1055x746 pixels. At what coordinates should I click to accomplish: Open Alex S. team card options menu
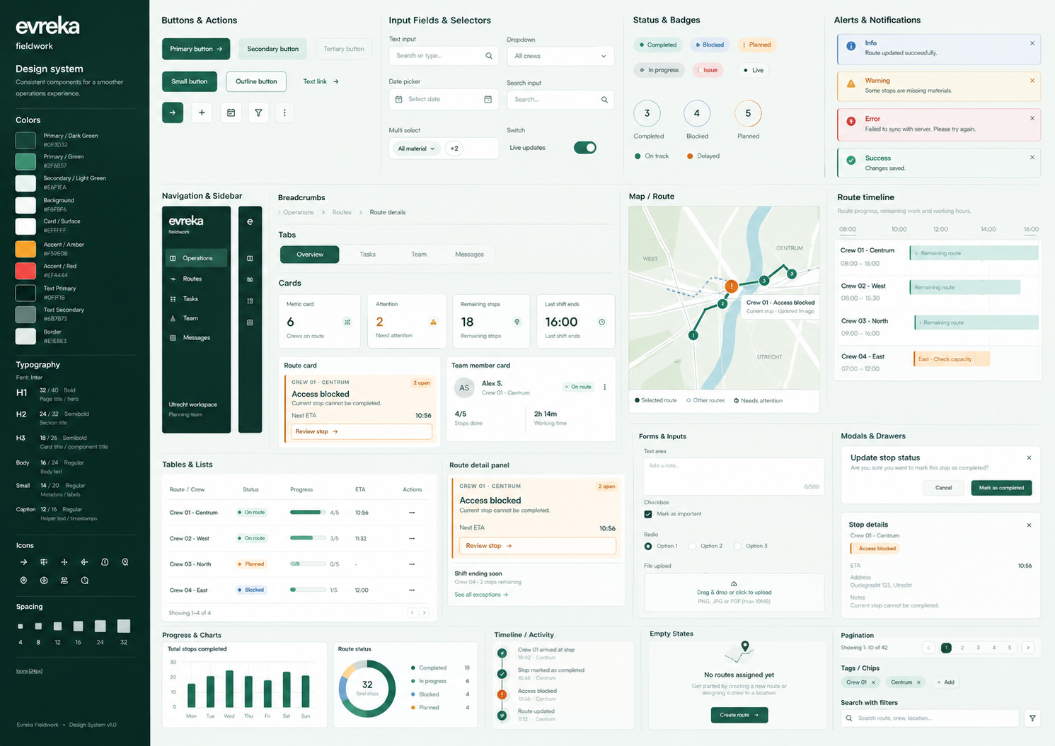tap(604, 387)
